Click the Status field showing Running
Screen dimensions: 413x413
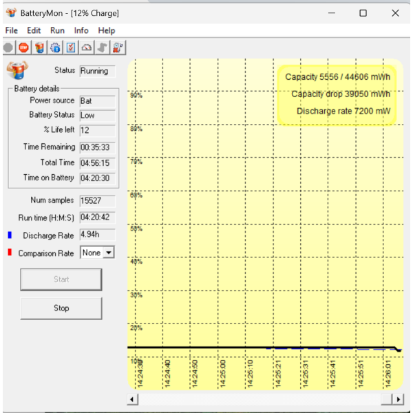coord(98,71)
